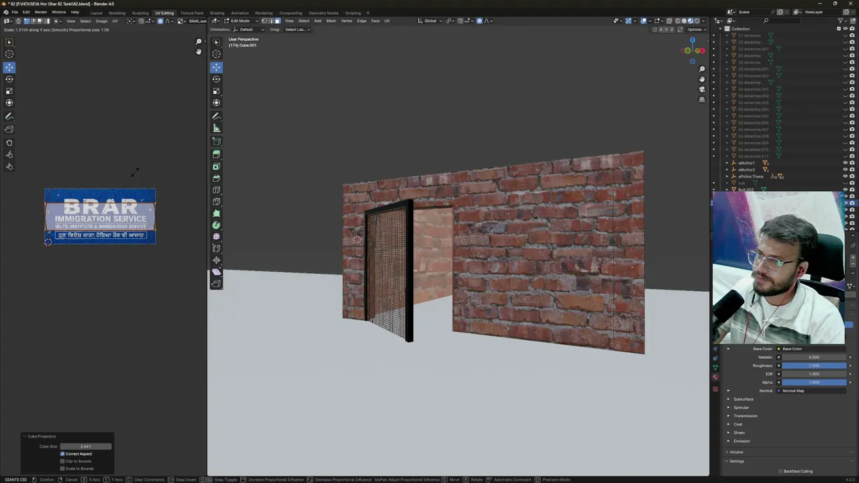Expand the Volume panel
859x483 pixels.
[x=736, y=452]
